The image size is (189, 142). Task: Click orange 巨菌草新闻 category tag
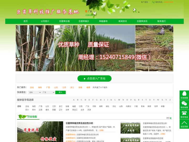[71, 135]
